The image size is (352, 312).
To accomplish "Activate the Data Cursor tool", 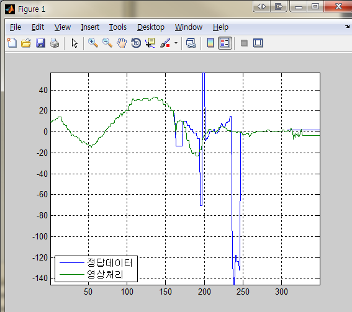I will pyautogui.click(x=150, y=43).
